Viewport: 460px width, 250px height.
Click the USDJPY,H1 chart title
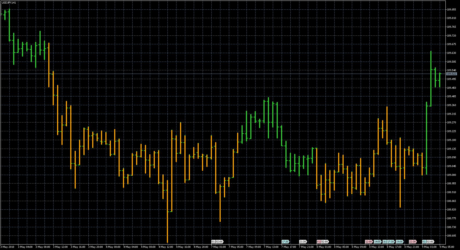[9, 2]
